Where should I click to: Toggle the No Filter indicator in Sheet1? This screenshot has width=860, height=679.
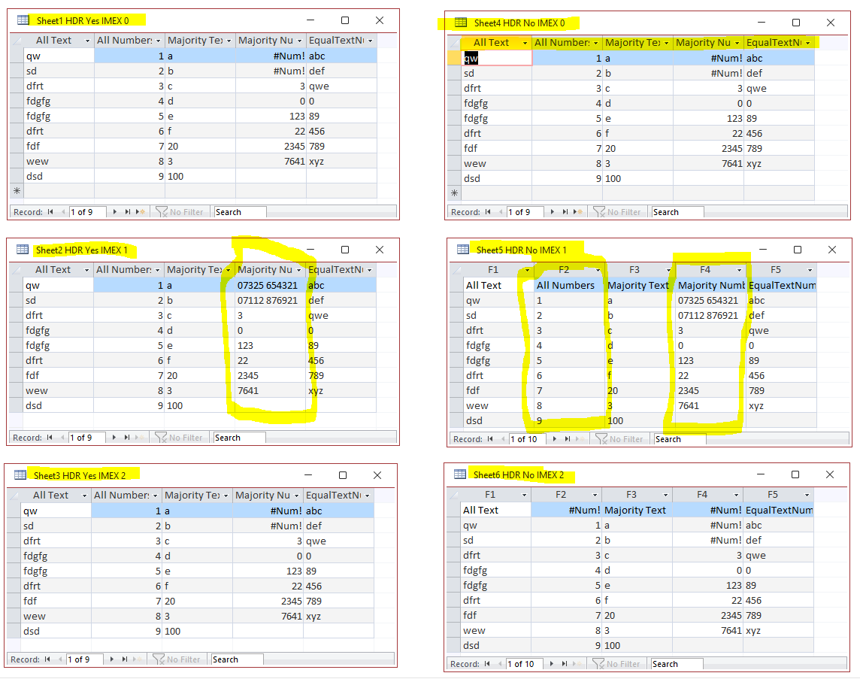click(x=180, y=212)
